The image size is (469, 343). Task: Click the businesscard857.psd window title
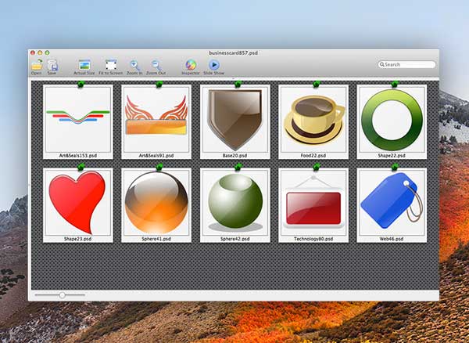(233, 52)
